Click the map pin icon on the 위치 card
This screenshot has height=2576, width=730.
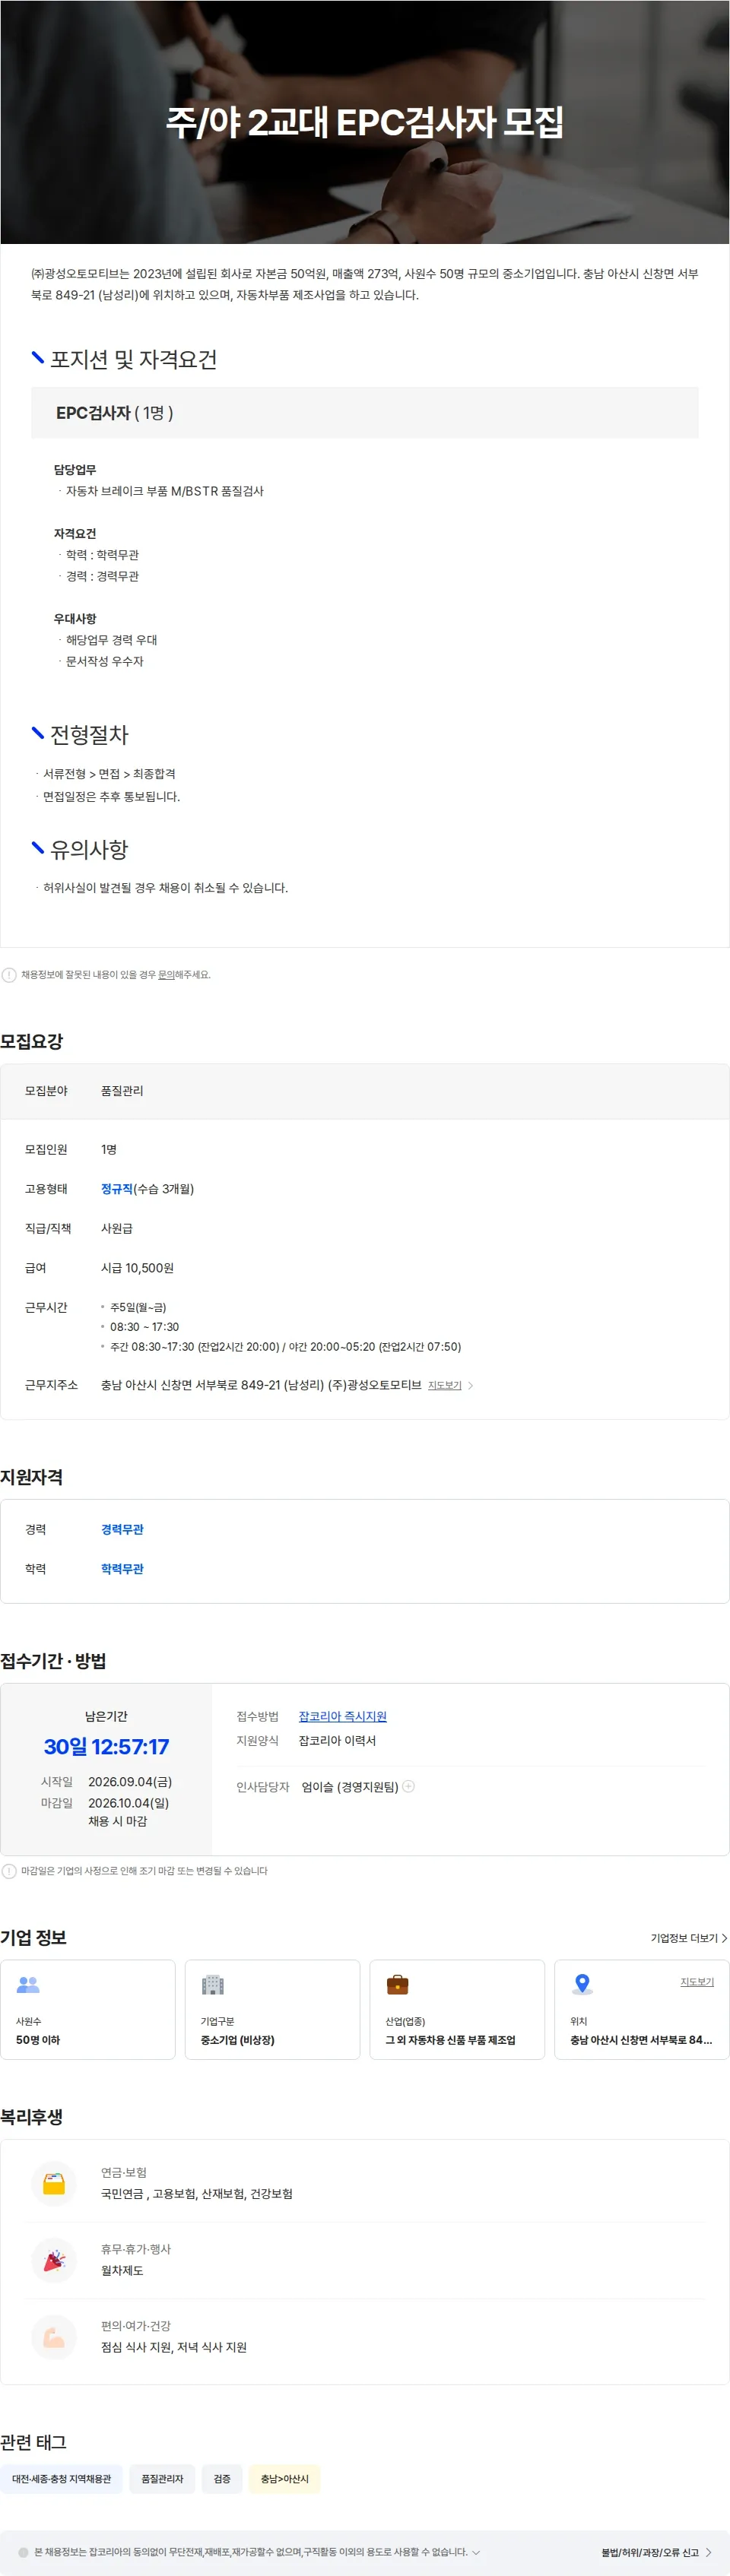[x=582, y=1984]
